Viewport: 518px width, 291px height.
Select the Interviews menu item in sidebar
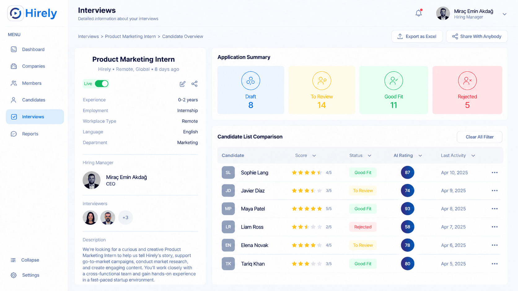pyautogui.click(x=35, y=117)
